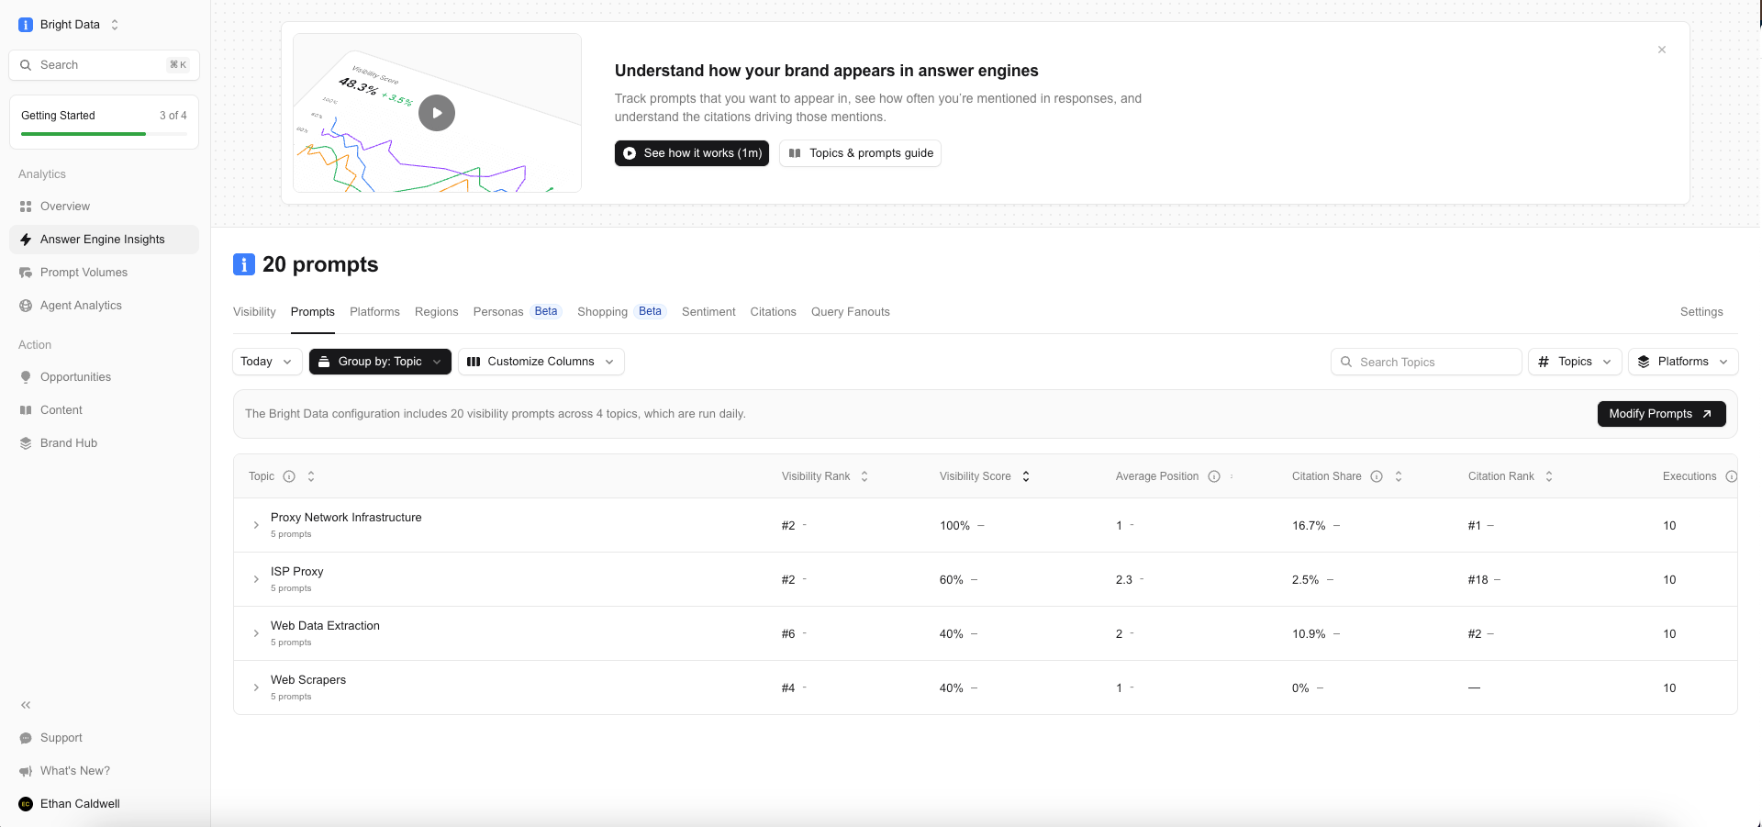Click the See how it works (1m) button
The width and height of the screenshot is (1762, 827).
(692, 153)
